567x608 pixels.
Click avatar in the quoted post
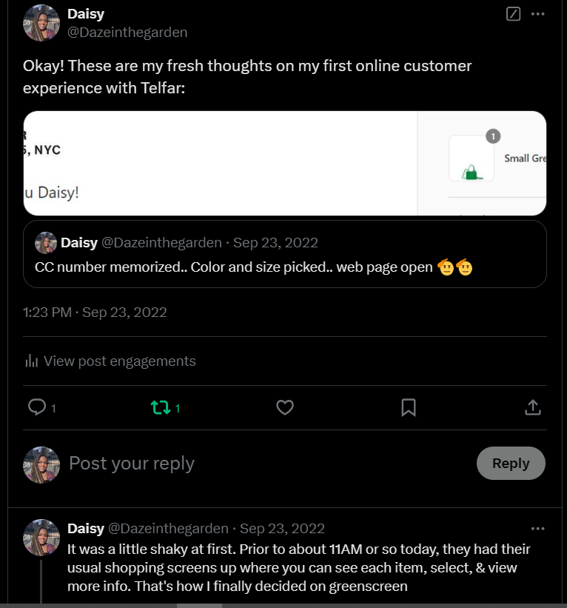(46, 243)
